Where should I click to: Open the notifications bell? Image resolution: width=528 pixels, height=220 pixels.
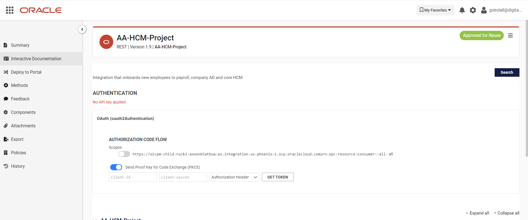(x=462, y=10)
